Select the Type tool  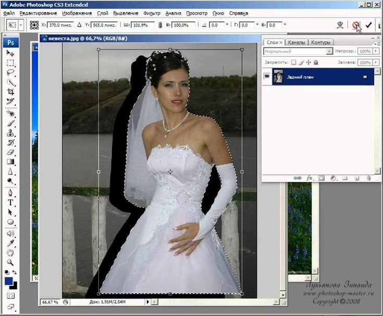[x=10, y=203]
